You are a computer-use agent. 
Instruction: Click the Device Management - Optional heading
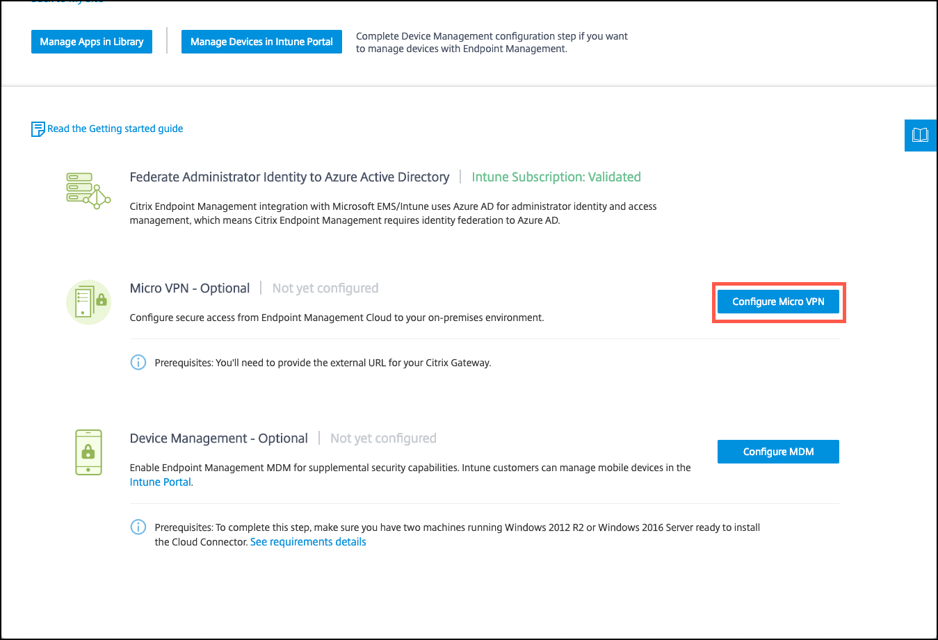[219, 438]
